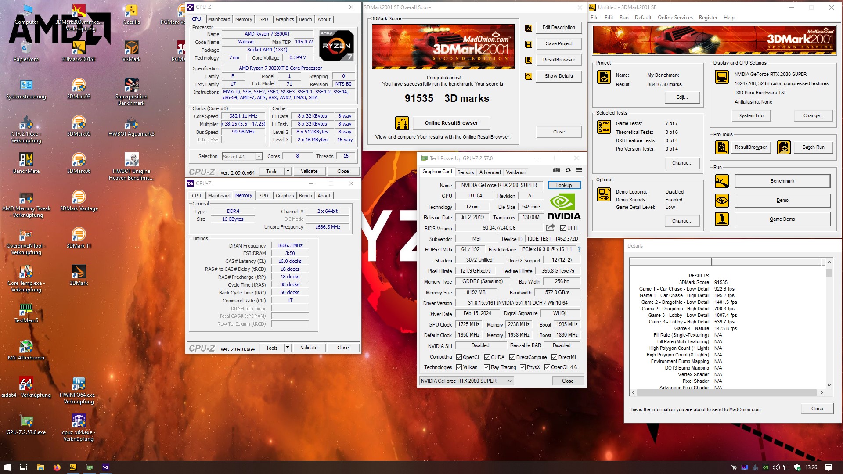This screenshot has width=843, height=474.
Task: Expand the Socket #1 selection dropdown
Action: [x=259, y=157]
